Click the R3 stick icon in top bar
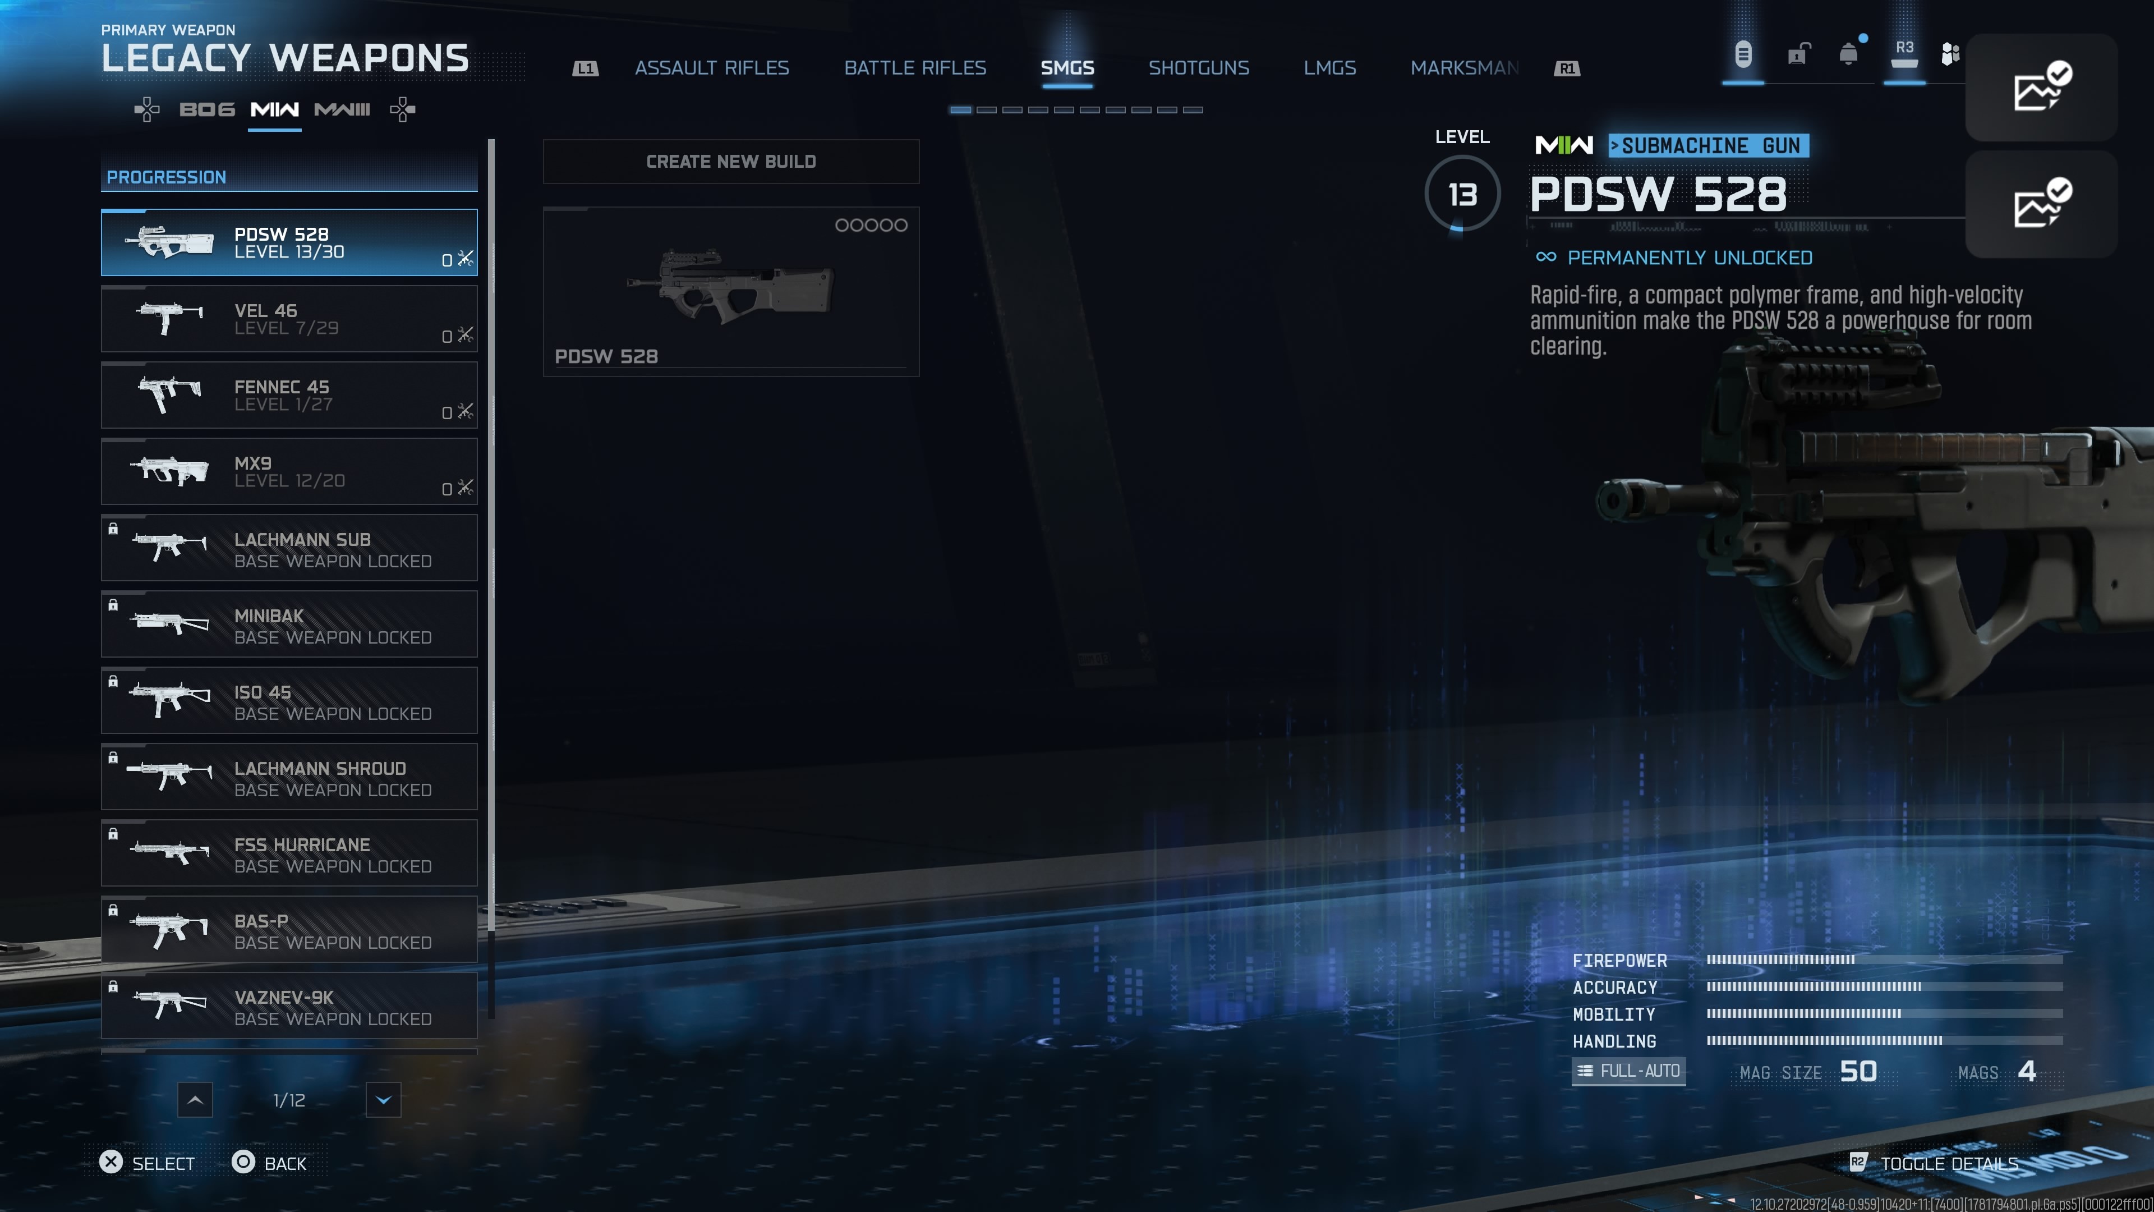Viewport: 2154px width, 1212px height. coord(1904,54)
